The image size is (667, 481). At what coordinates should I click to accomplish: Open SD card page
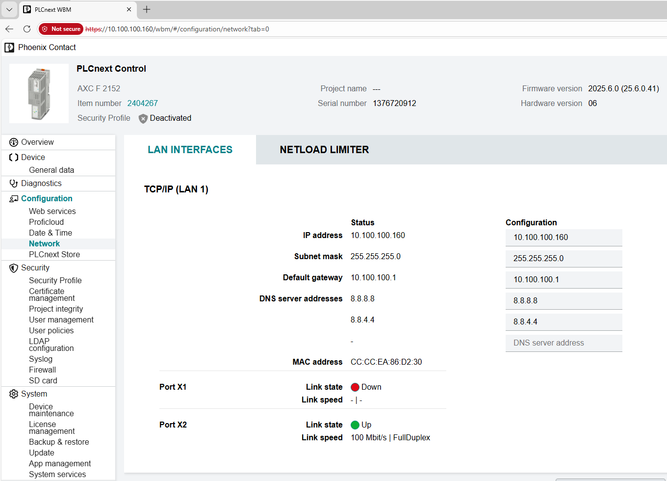[43, 381]
